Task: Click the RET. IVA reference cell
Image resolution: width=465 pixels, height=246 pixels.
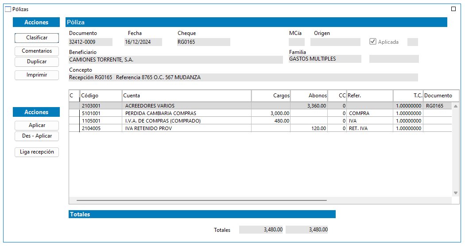Action: click(x=370, y=128)
